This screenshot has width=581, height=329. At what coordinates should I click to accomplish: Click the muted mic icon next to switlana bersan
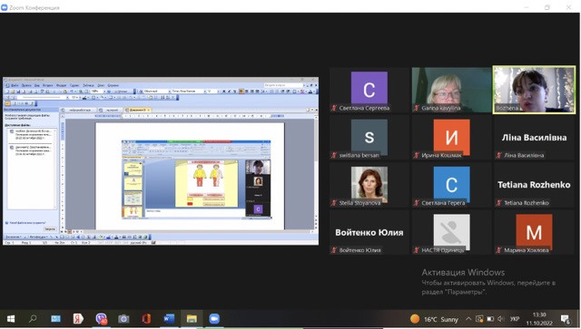[334, 155]
